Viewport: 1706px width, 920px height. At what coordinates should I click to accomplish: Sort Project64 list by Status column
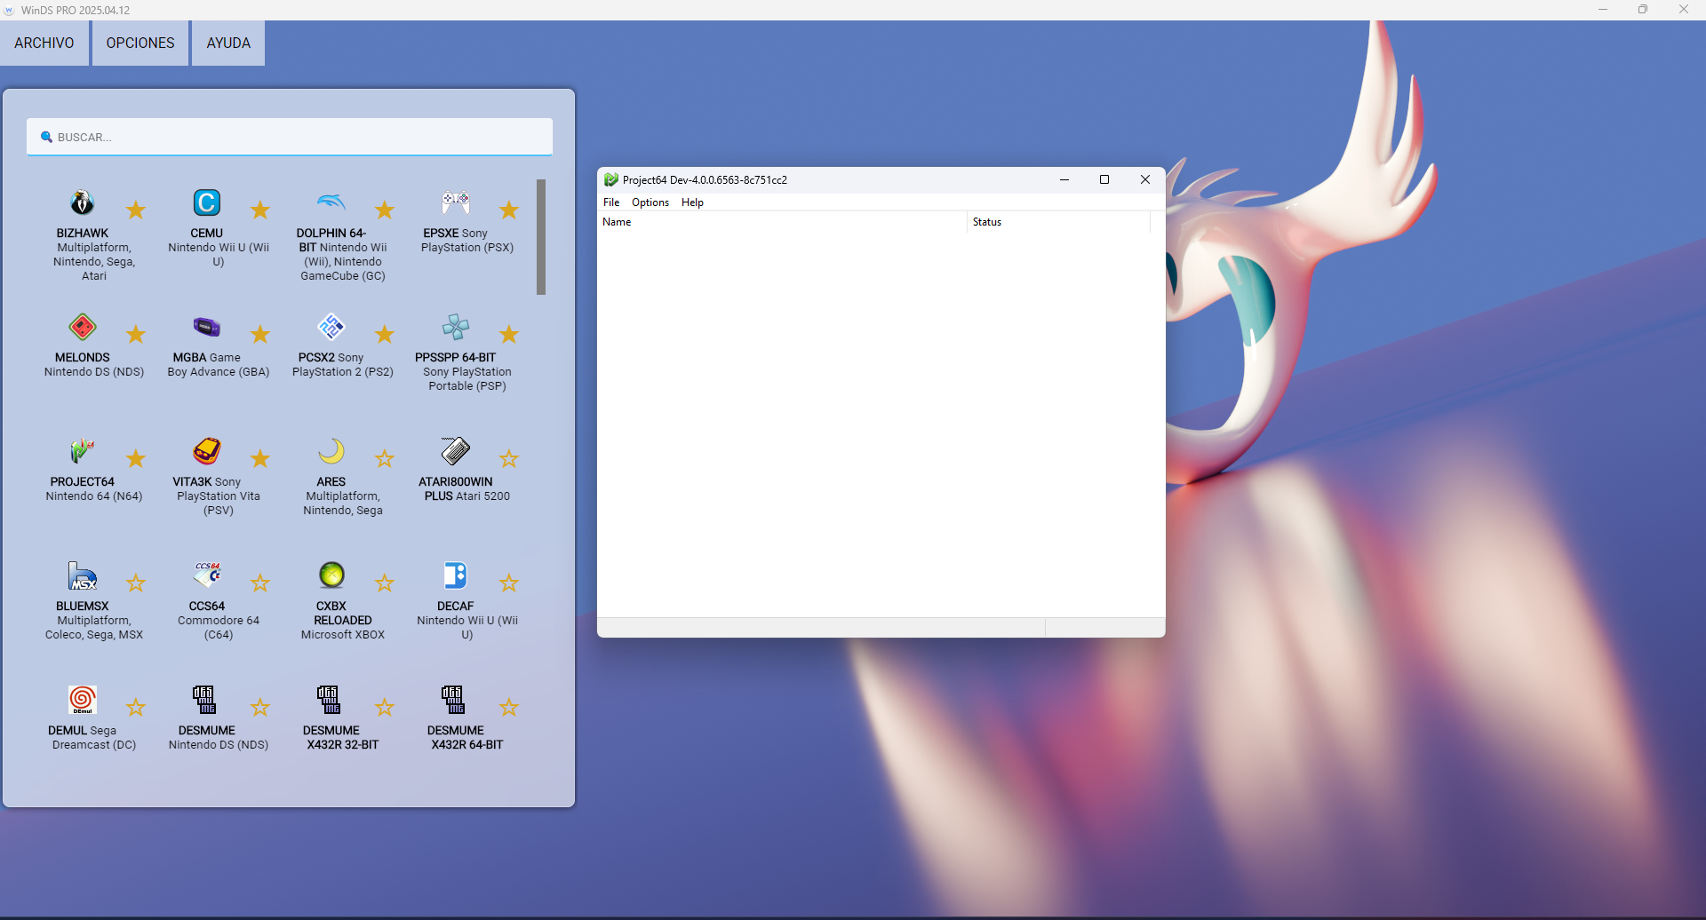point(1058,222)
